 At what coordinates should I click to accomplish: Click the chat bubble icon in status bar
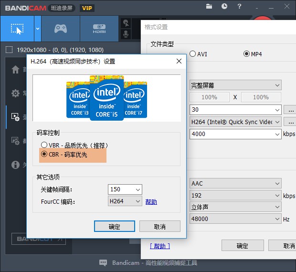click(x=103, y=262)
